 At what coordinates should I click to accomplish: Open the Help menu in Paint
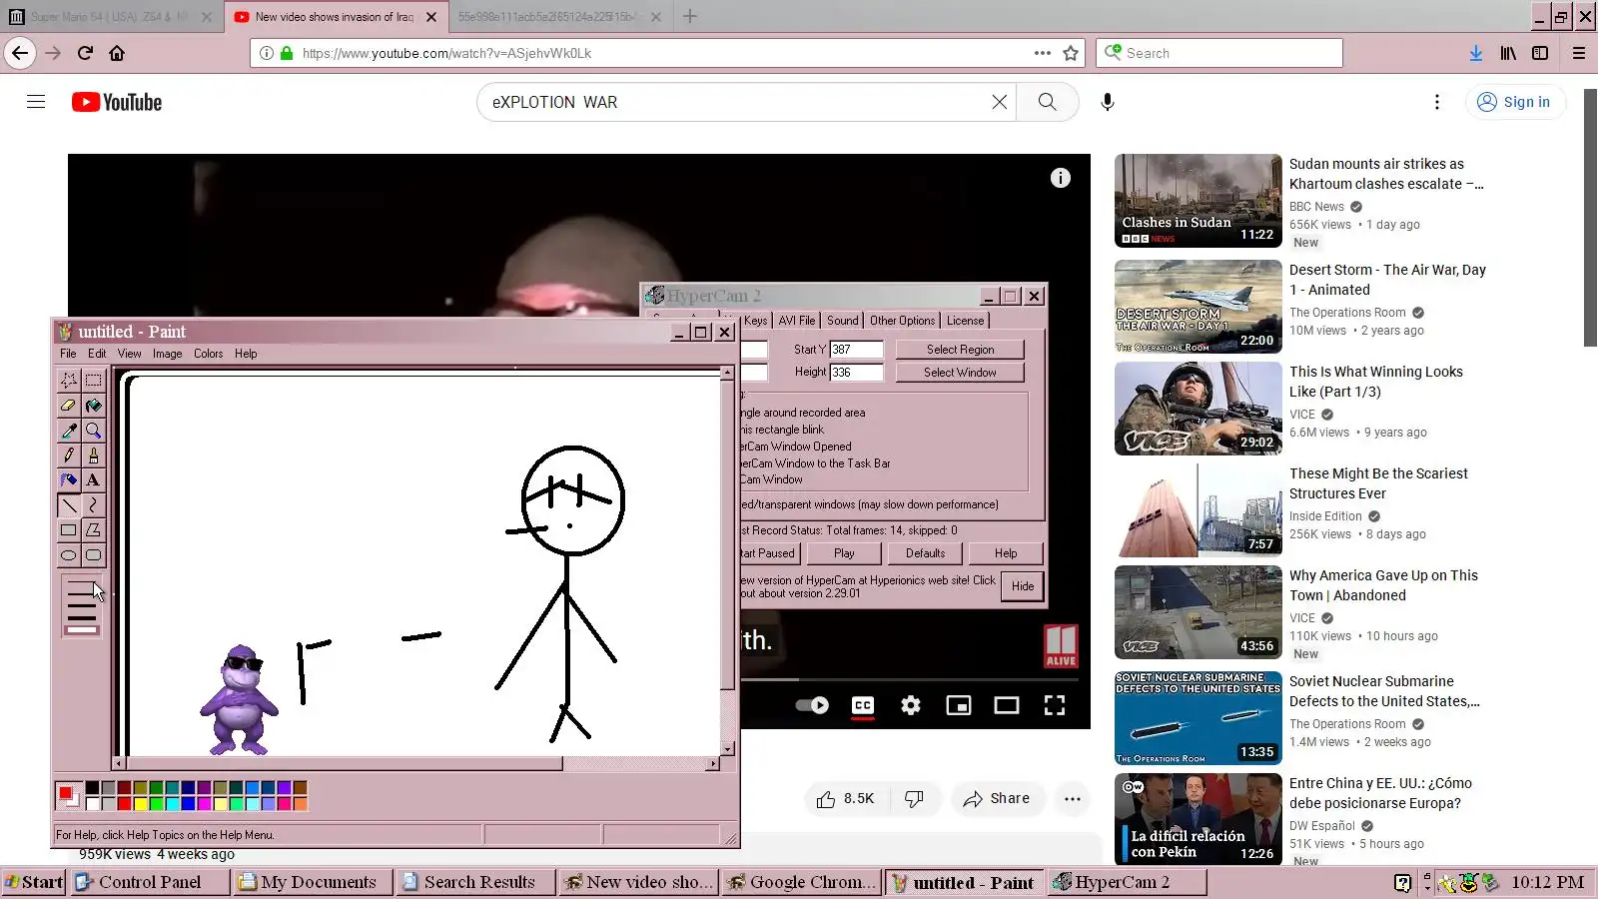[246, 354]
